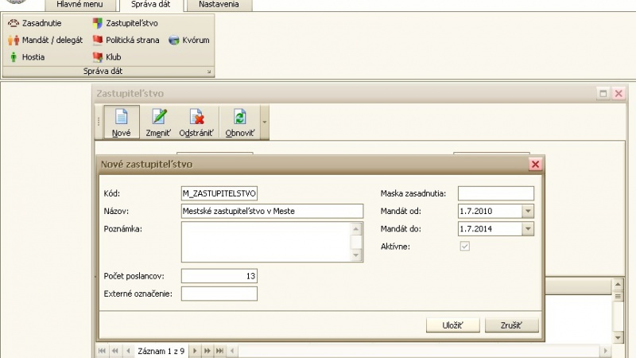Open the Kvórum settings
Screen dimensions: 636x358
(x=174, y=40)
